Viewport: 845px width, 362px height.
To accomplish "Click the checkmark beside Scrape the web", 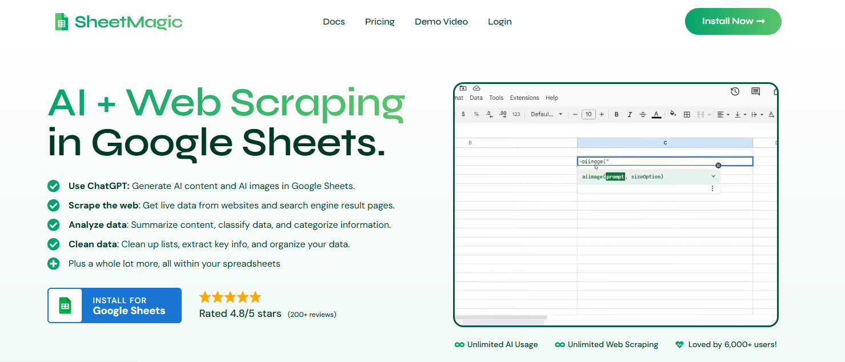I will click(53, 206).
